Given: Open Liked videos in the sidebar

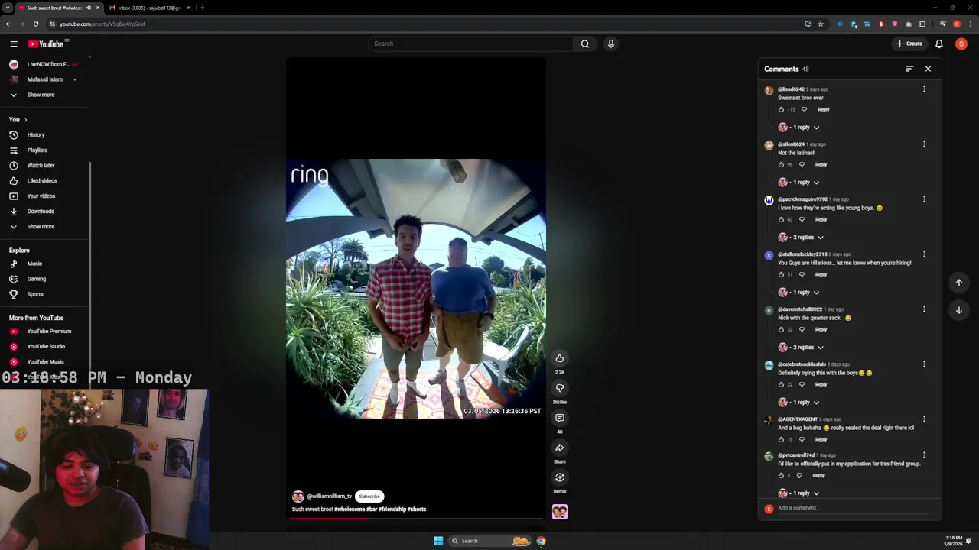Looking at the screenshot, I should tap(42, 180).
